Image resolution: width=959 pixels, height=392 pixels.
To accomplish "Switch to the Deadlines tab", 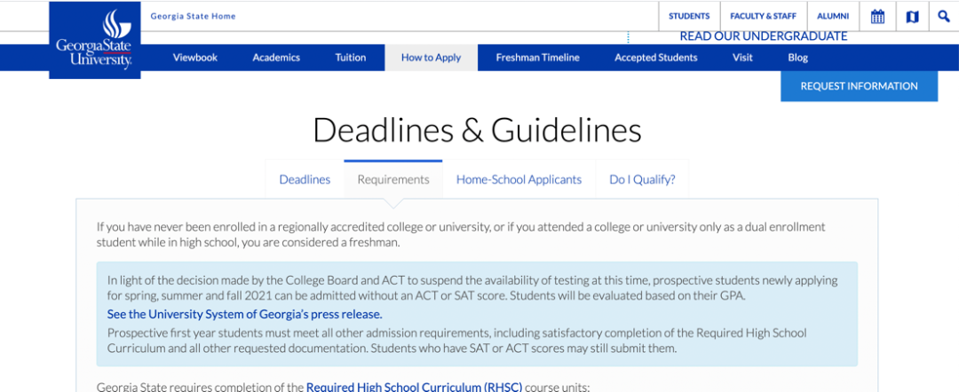I will (x=305, y=179).
